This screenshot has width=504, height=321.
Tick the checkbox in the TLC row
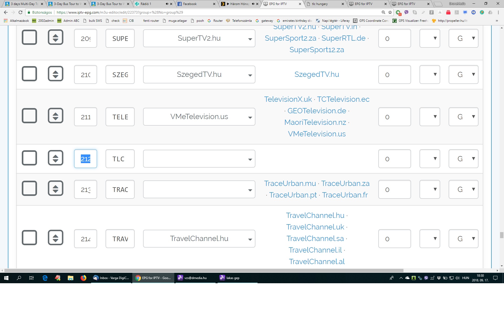click(29, 158)
